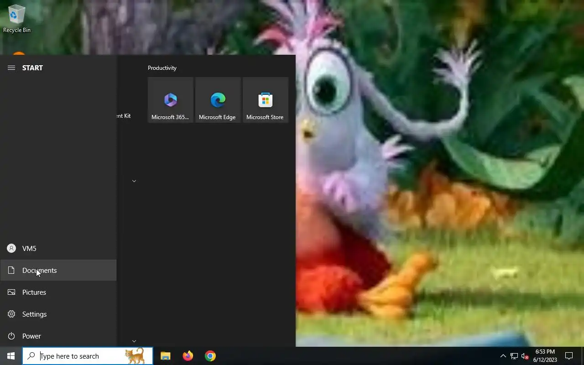Open the VM5 user account entry
This screenshot has height=365, width=584.
58,248
